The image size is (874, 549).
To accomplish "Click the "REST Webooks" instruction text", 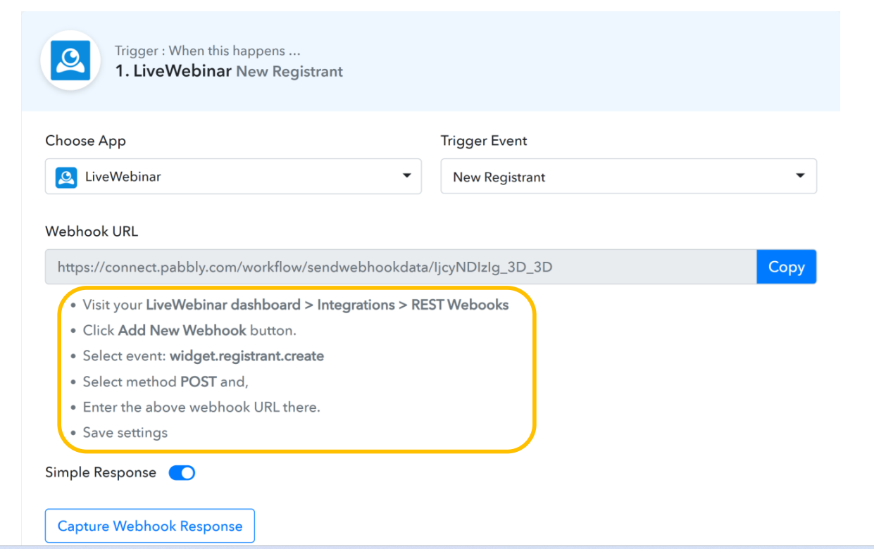I will click(x=460, y=305).
